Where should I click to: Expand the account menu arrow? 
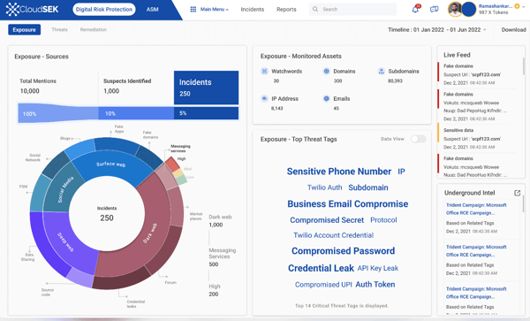pyautogui.click(x=524, y=6)
